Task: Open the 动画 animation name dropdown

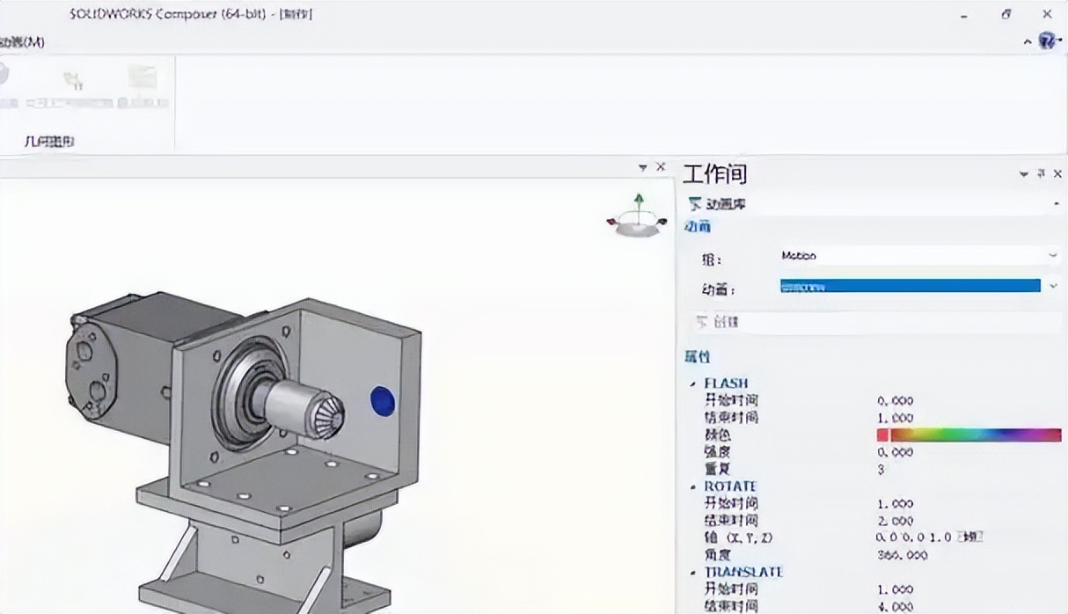Action: coord(1053,286)
